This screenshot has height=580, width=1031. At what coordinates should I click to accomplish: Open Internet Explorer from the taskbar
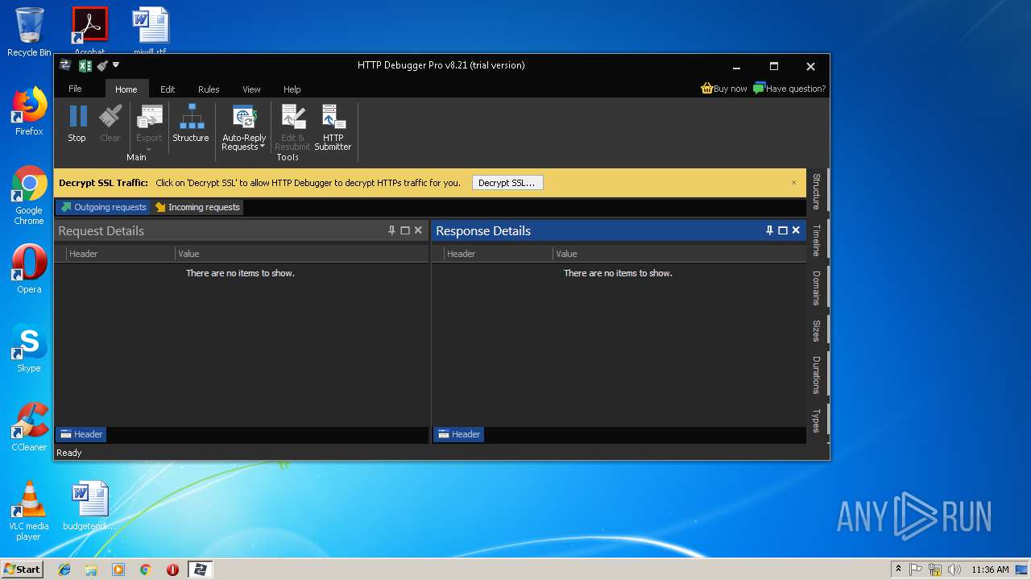tap(64, 570)
